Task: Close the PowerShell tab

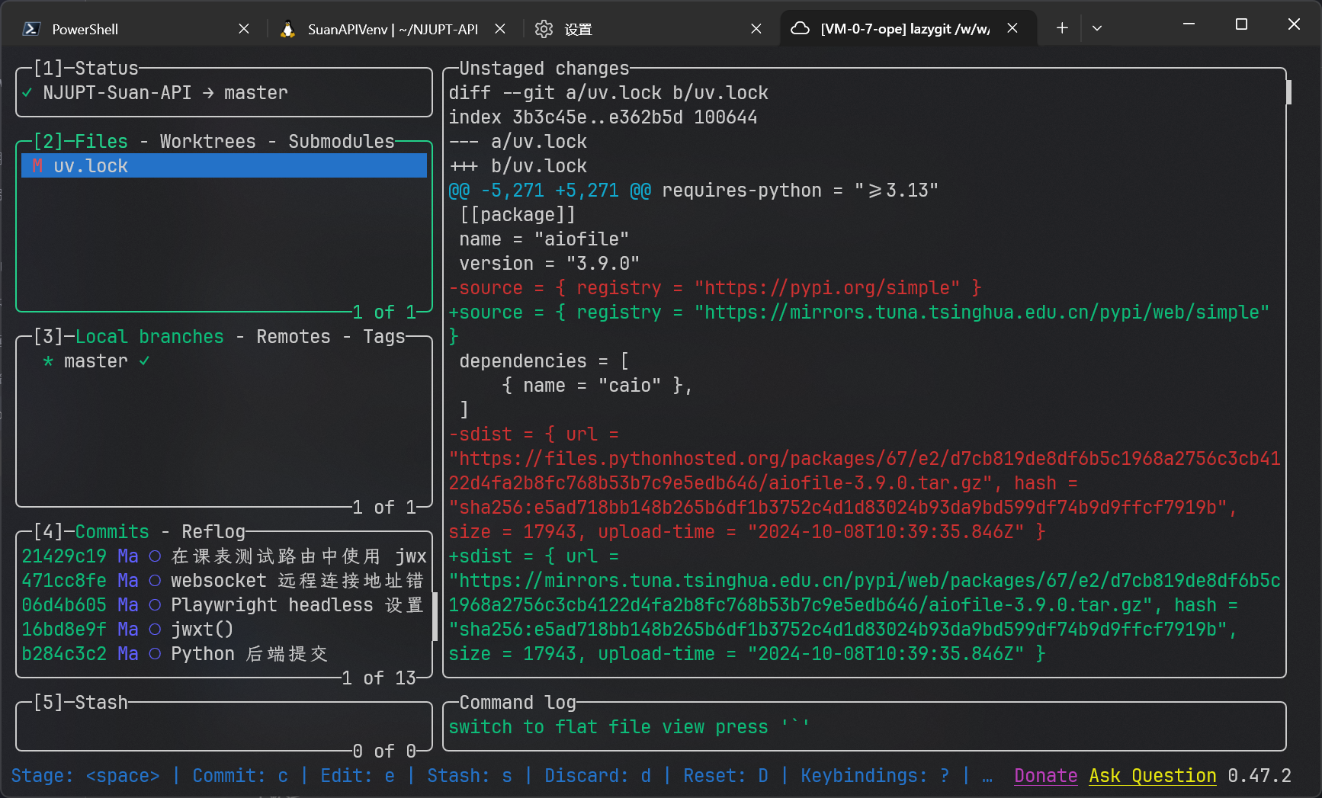Action: [244, 29]
